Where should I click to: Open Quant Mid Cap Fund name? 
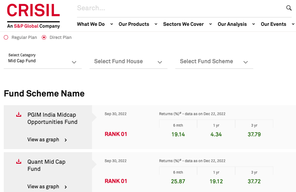[46, 165]
